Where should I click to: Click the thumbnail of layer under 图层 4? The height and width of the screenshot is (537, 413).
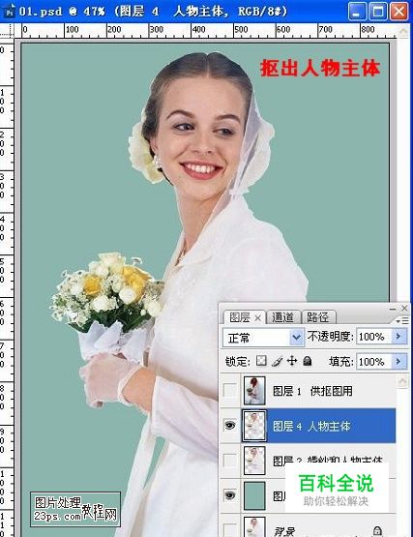click(254, 461)
